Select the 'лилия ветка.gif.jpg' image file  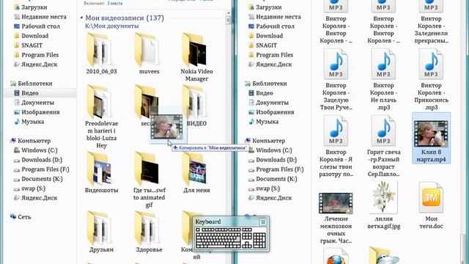coord(383,206)
